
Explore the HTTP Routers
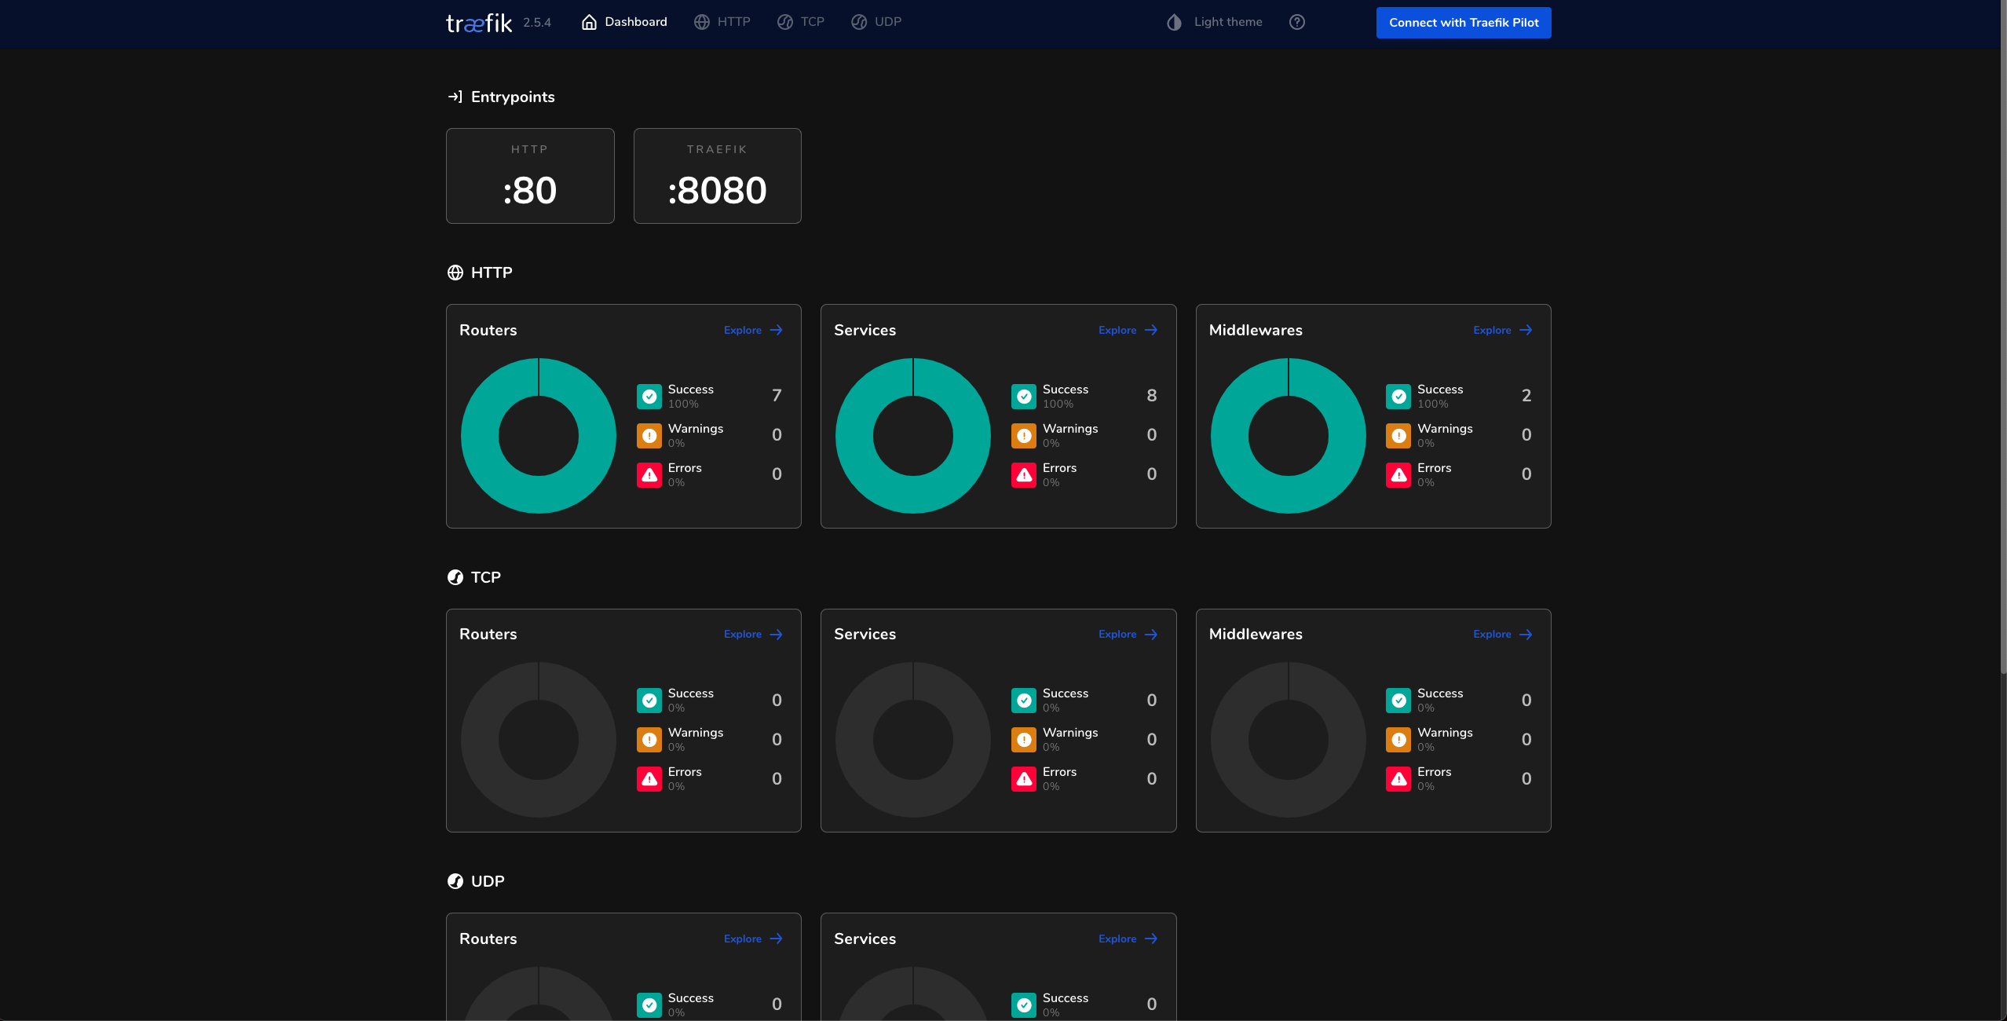752,330
